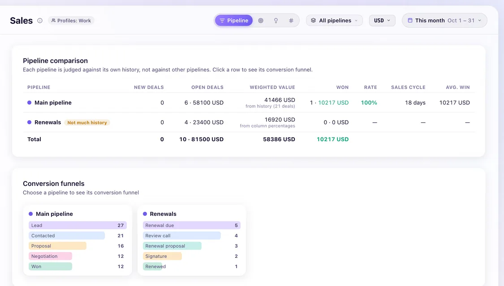This screenshot has height=286, width=504.
Task: Open the Main pipeline row in comparison table
Action: [249, 103]
